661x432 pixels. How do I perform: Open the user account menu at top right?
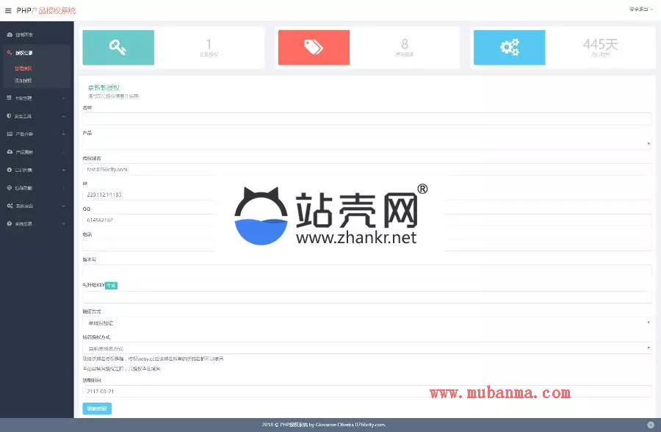(639, 10)
